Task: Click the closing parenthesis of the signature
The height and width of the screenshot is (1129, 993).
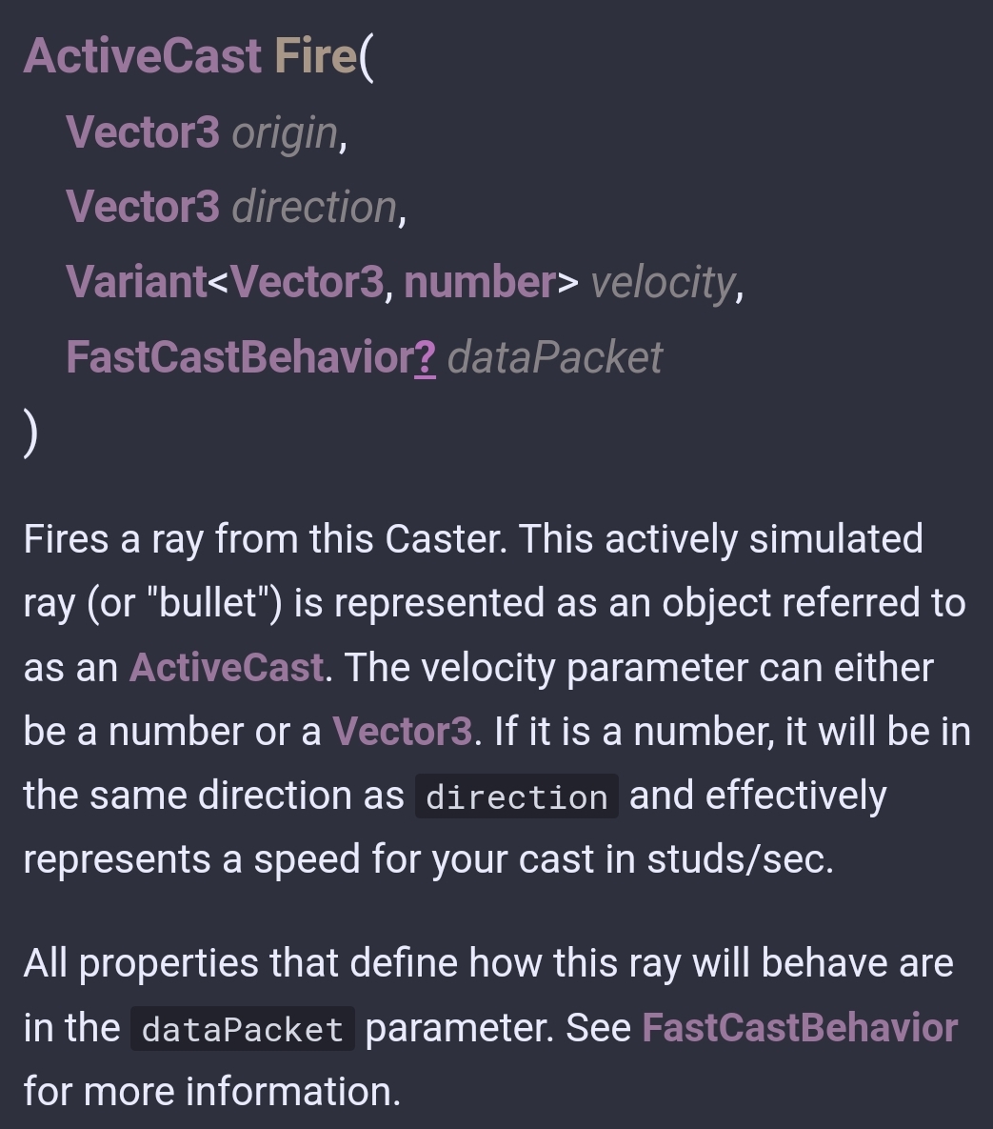Action: (x=30, y=433)
